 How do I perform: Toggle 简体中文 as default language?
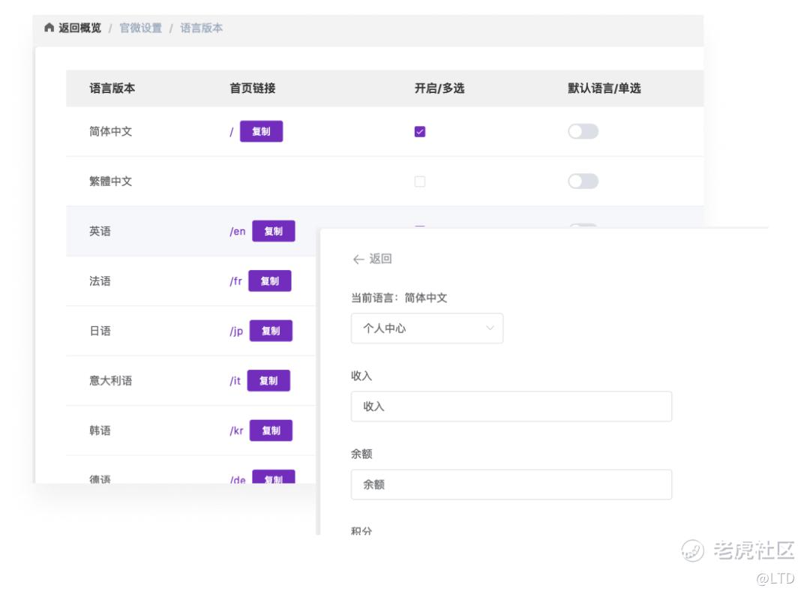coord(583,132)
